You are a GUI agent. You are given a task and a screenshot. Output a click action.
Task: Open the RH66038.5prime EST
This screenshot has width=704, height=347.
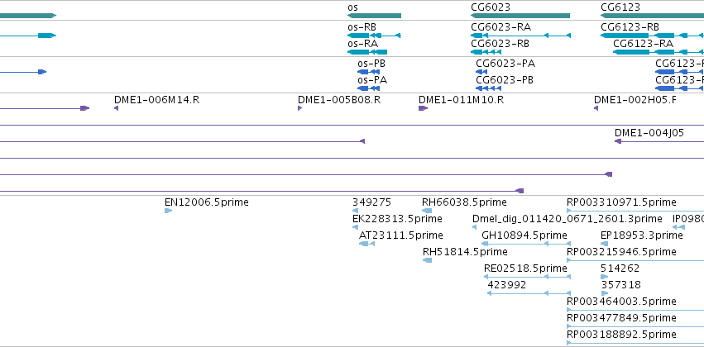click(427, 211)
